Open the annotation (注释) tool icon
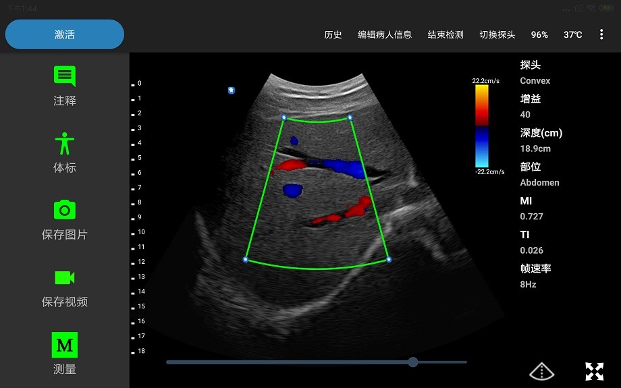Viewport: 621px width, 388px height. pos(65,76)
